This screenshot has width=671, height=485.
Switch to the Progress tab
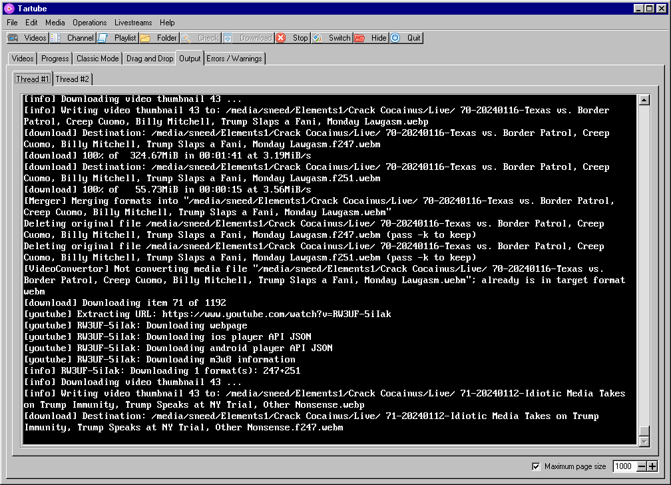[x=55, y=59]
